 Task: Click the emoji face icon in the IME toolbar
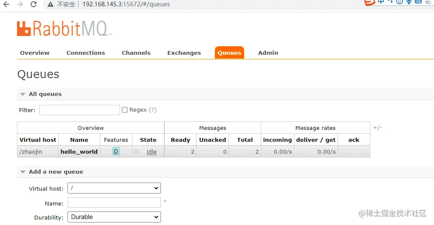coord(400,2)
